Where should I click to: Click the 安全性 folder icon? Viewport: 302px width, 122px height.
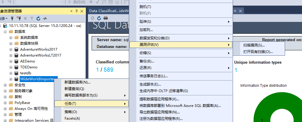[11, 85]
